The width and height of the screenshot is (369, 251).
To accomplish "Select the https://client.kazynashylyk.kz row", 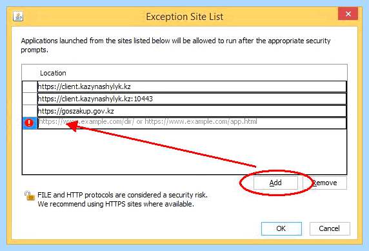I will (192, 86).
